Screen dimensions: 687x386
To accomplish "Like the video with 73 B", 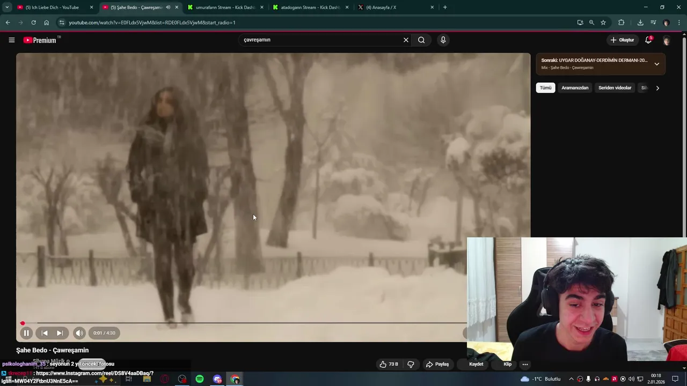I will 389,364.
